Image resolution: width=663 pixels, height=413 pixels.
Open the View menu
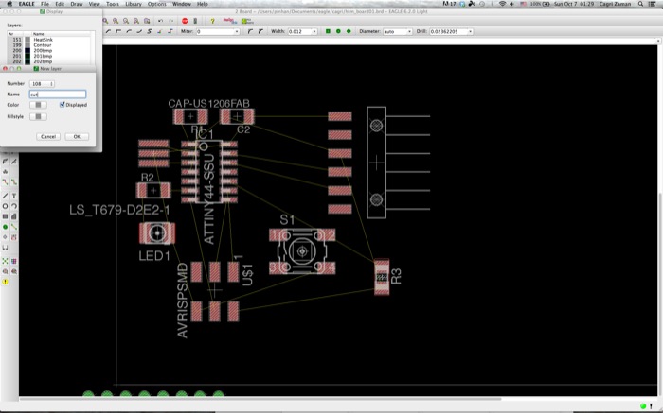tap(95, 4)
